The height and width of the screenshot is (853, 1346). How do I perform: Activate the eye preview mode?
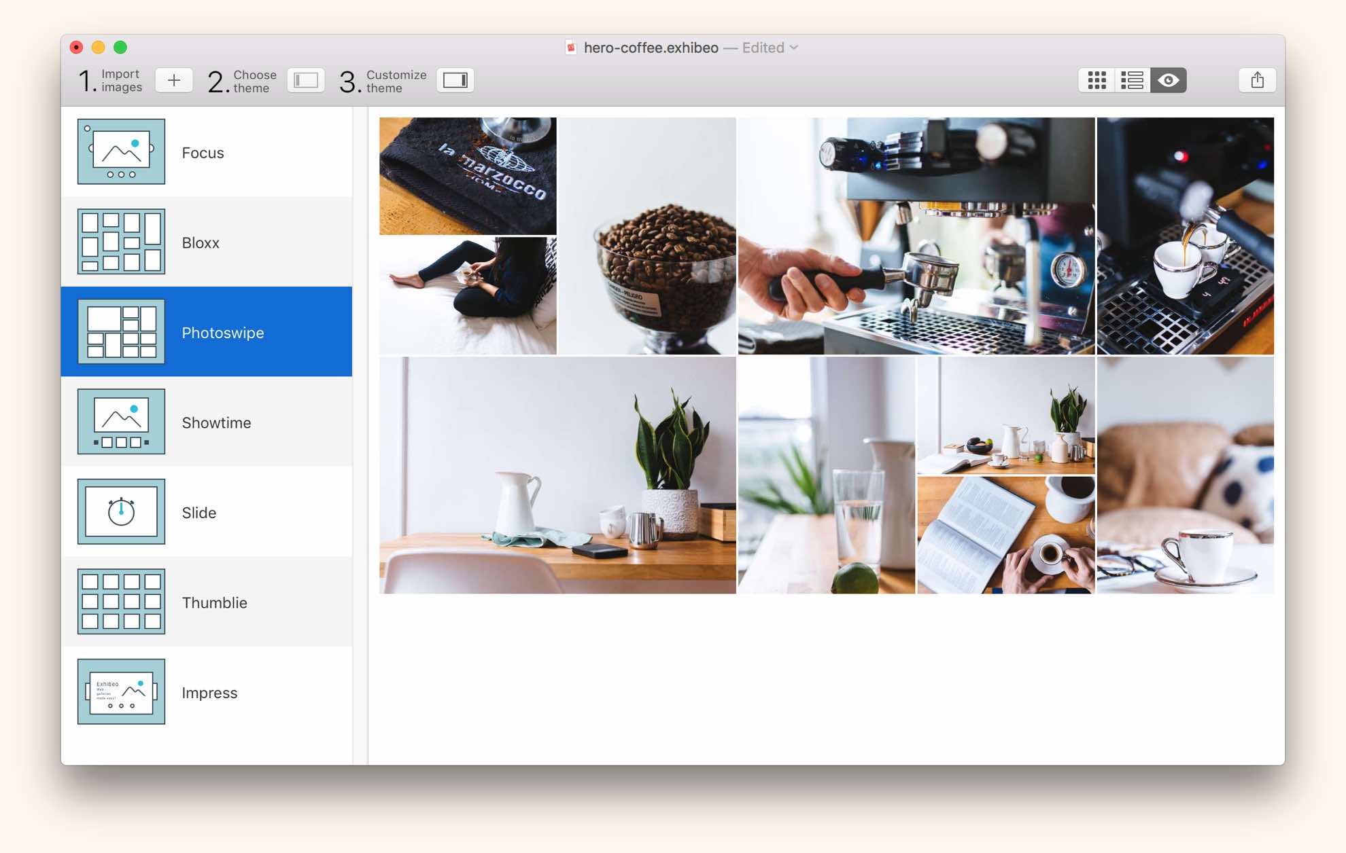click(x=1169, y=80)
